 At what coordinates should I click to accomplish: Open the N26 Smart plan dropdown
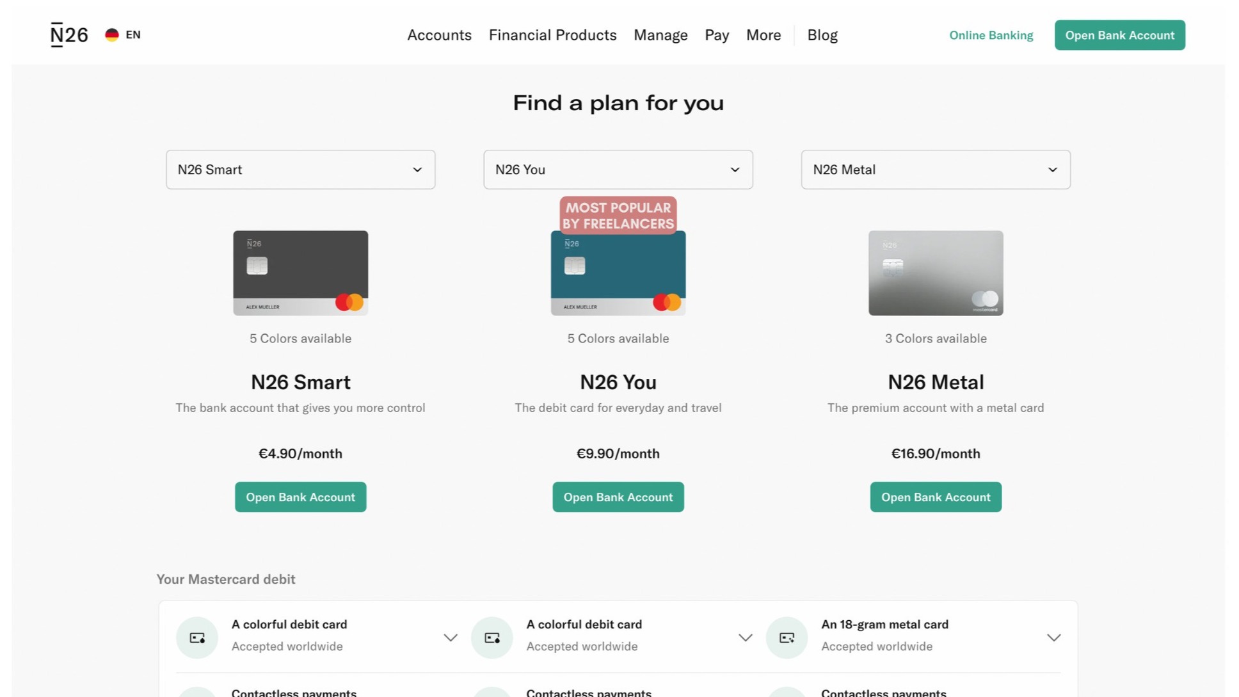(x=300, y=170)
